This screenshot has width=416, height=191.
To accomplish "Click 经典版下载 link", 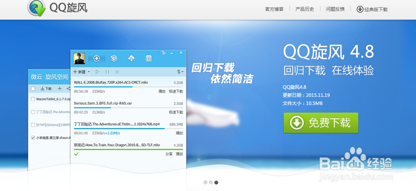I will (372, 9).
